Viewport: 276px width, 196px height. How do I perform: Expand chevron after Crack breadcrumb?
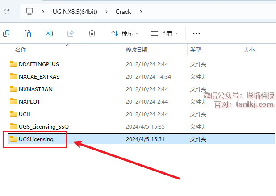point(141,12)
